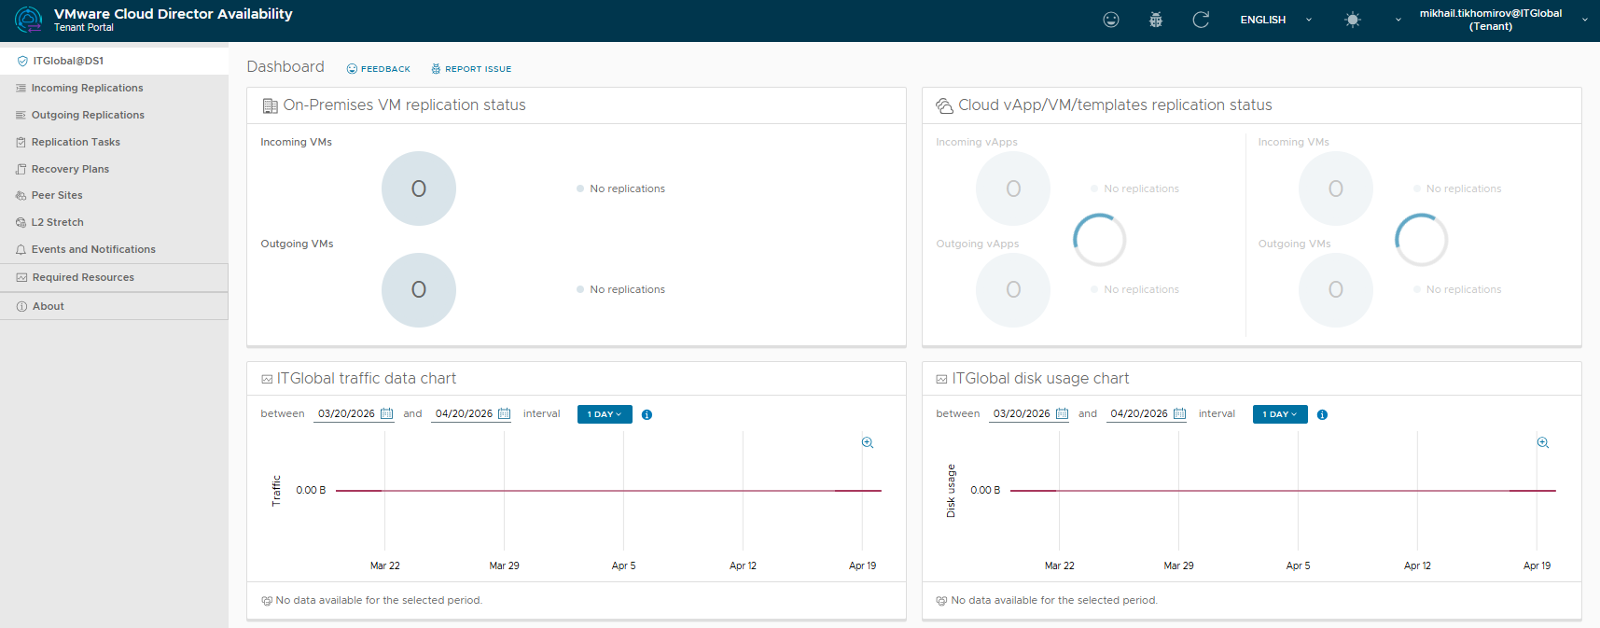Expand the theme selector chevron
The image size is (1600, 628).
tap(1398, 20)
